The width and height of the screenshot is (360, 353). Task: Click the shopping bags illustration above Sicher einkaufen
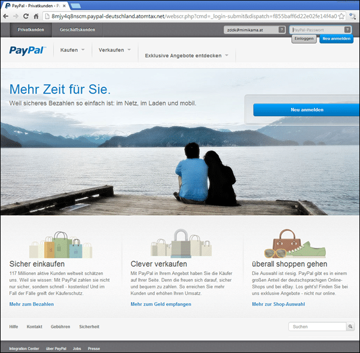click(x=60, y=245)
